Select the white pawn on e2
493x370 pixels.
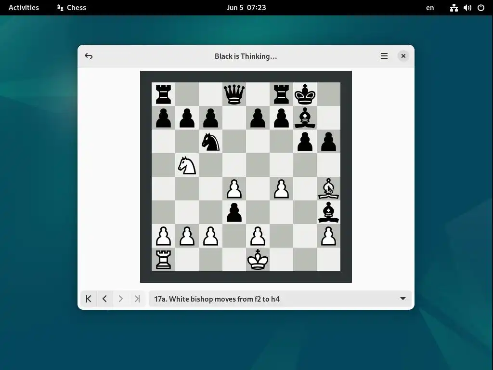coord(258,236)
